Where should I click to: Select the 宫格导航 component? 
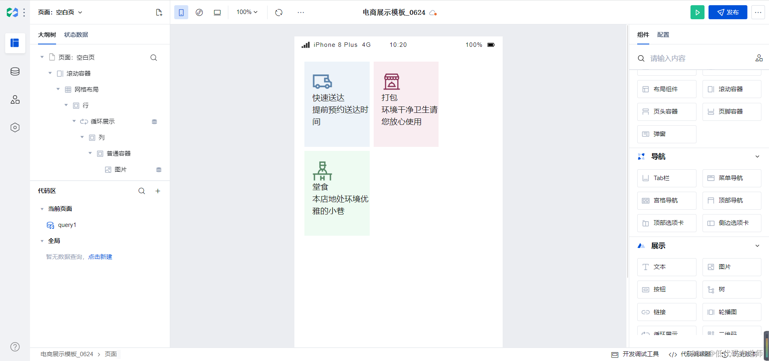point(667,201)
